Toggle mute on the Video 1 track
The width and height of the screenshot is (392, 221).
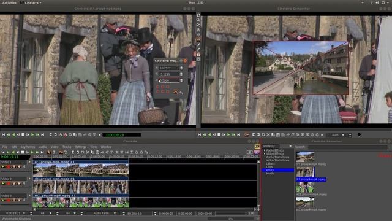(24, 166)
